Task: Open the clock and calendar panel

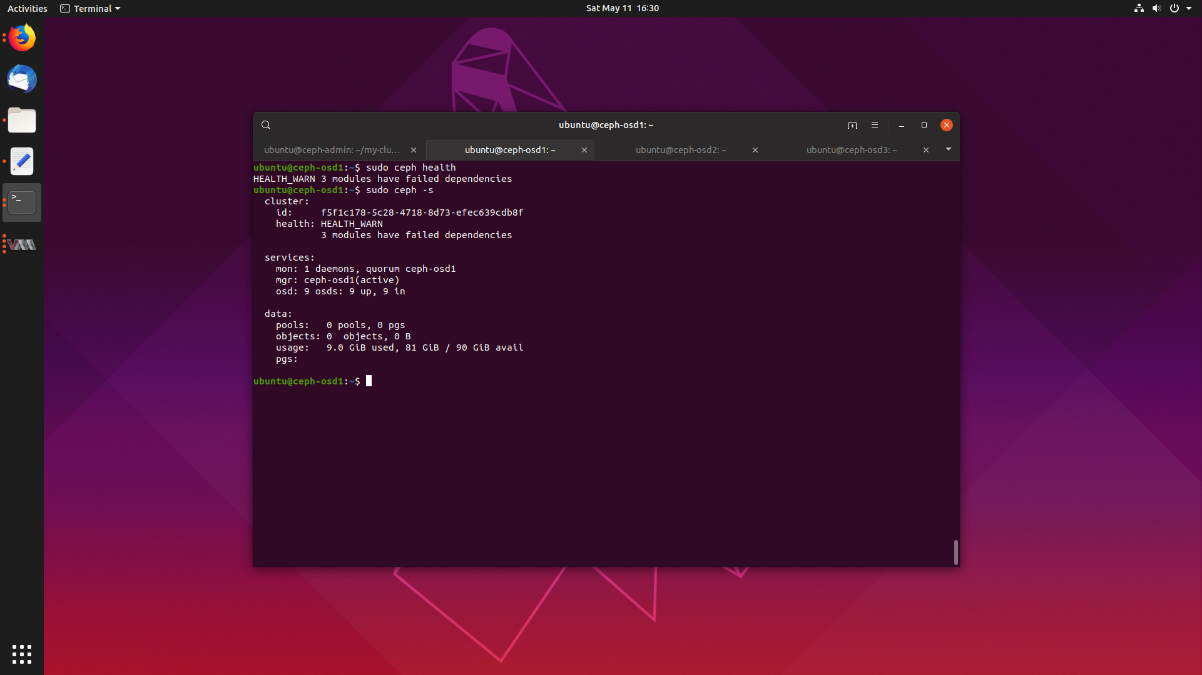Action: point(622,8)
